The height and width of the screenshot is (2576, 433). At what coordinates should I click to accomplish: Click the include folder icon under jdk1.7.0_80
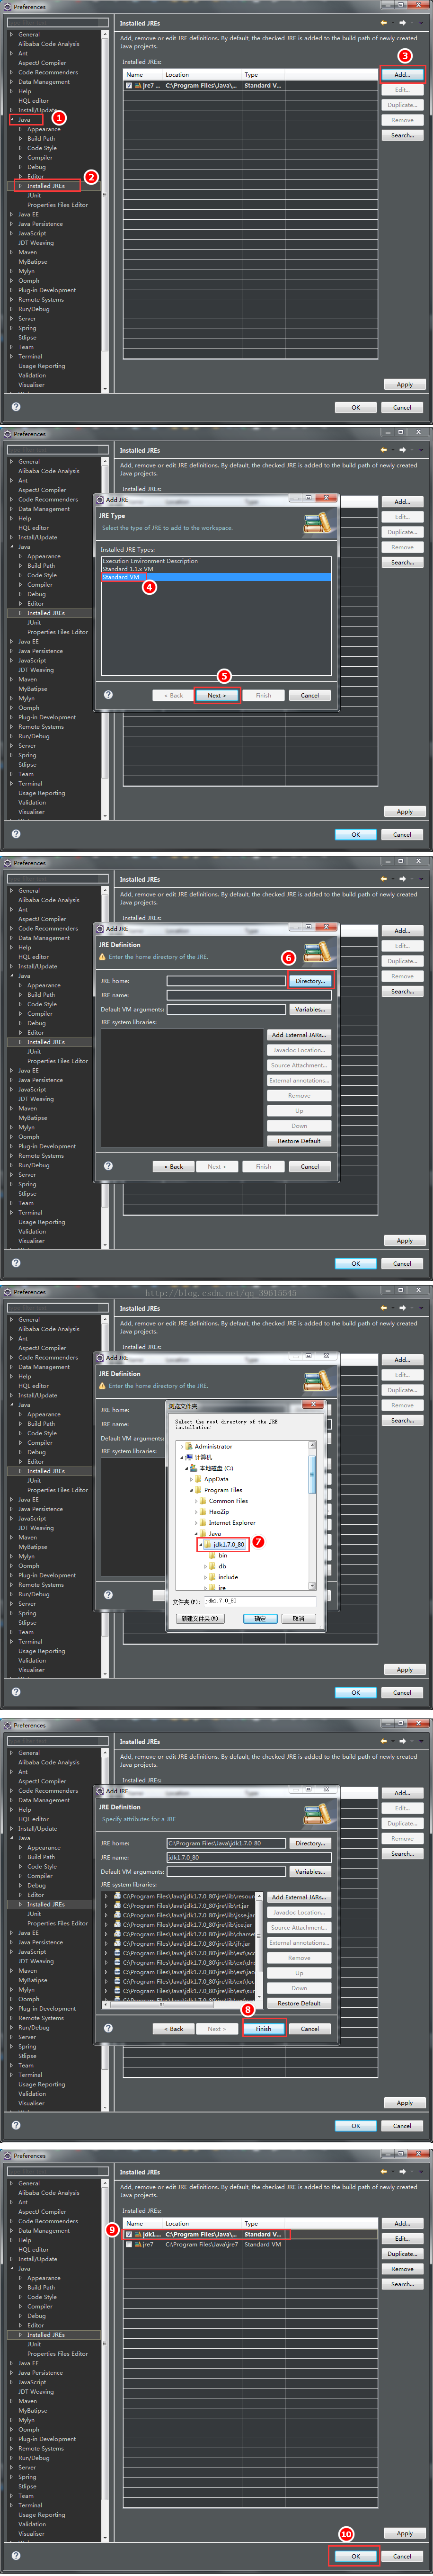(212, 1577)
